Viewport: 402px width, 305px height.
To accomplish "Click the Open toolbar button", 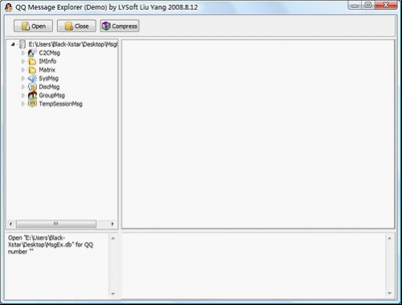I will pos(33,26).
